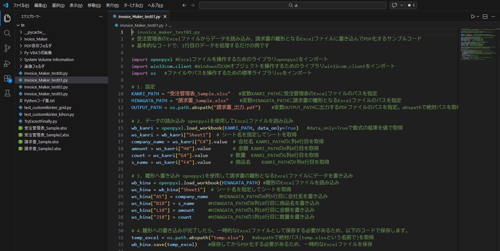Click line number 22 in the gutter
The height and width of the screenshot is (251, 500).
(121, 176)
